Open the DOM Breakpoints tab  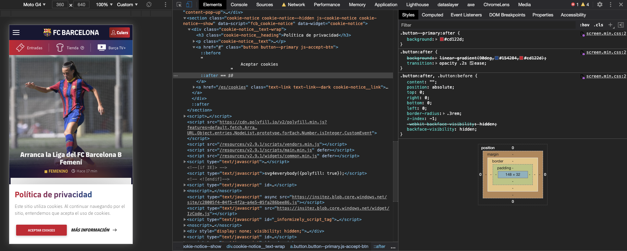[x=507, y=15]
